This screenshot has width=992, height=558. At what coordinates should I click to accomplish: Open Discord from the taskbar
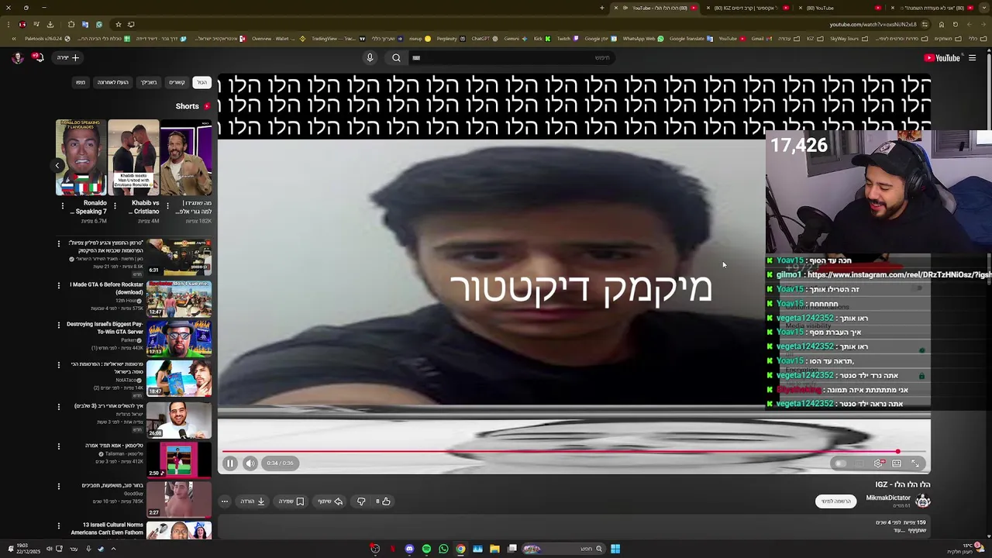[409, 549]
